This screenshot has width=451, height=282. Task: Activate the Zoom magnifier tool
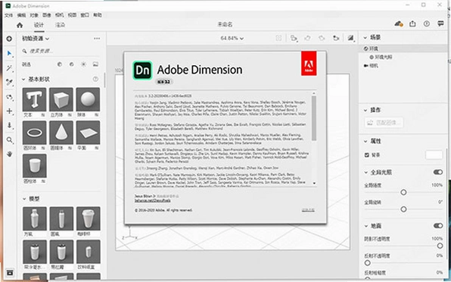coord(10,140)
